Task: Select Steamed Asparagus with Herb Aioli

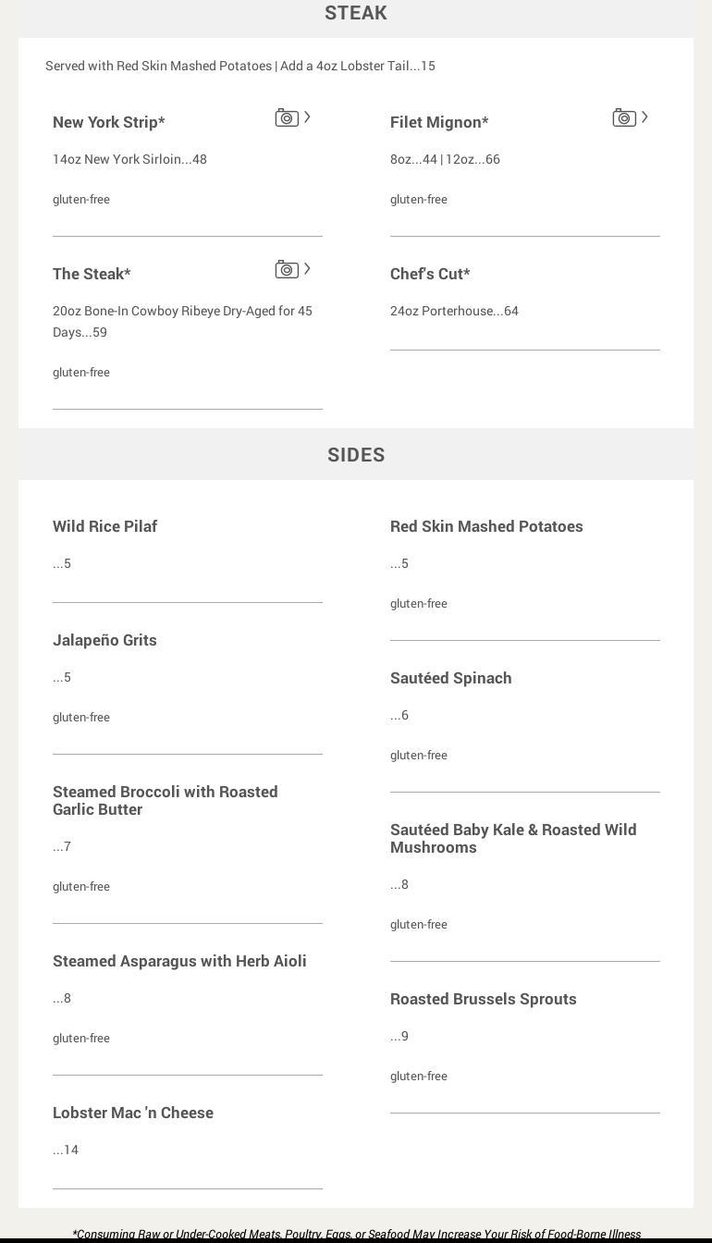Action: pyautogui.click(x=179, y=961)
